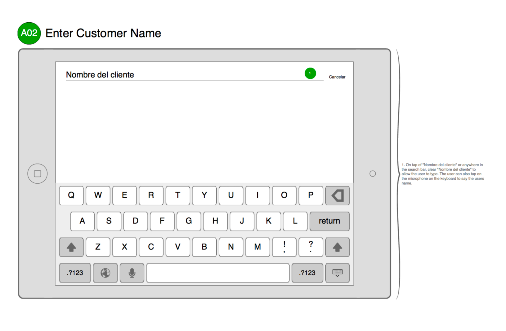Tap the microphone icon to dictate name
The height and width of the screenshot is (331, 506).
click(x=132, y=273)
